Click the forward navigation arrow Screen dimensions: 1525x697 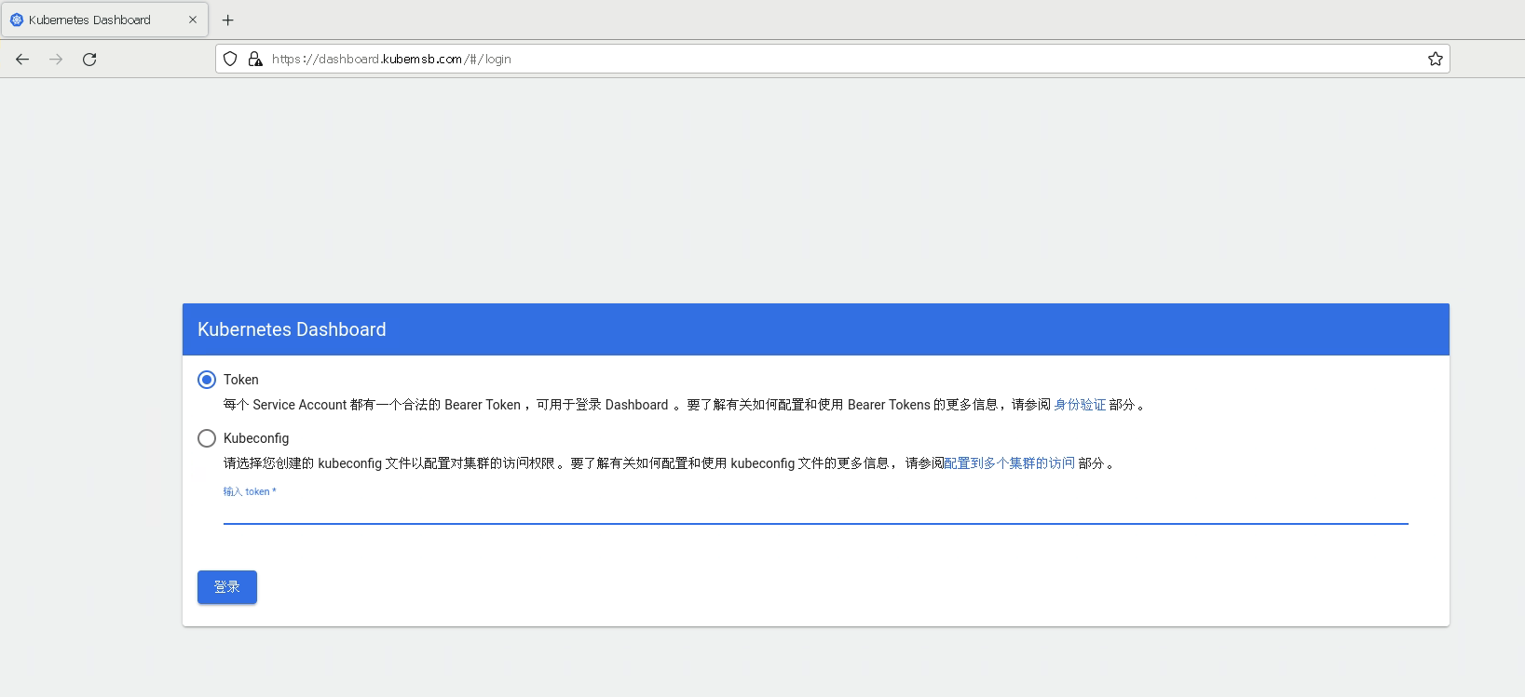(x=56, y=60)
